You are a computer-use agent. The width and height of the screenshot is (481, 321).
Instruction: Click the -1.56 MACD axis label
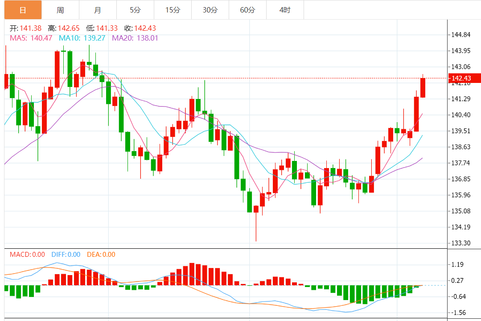point(458,313)
